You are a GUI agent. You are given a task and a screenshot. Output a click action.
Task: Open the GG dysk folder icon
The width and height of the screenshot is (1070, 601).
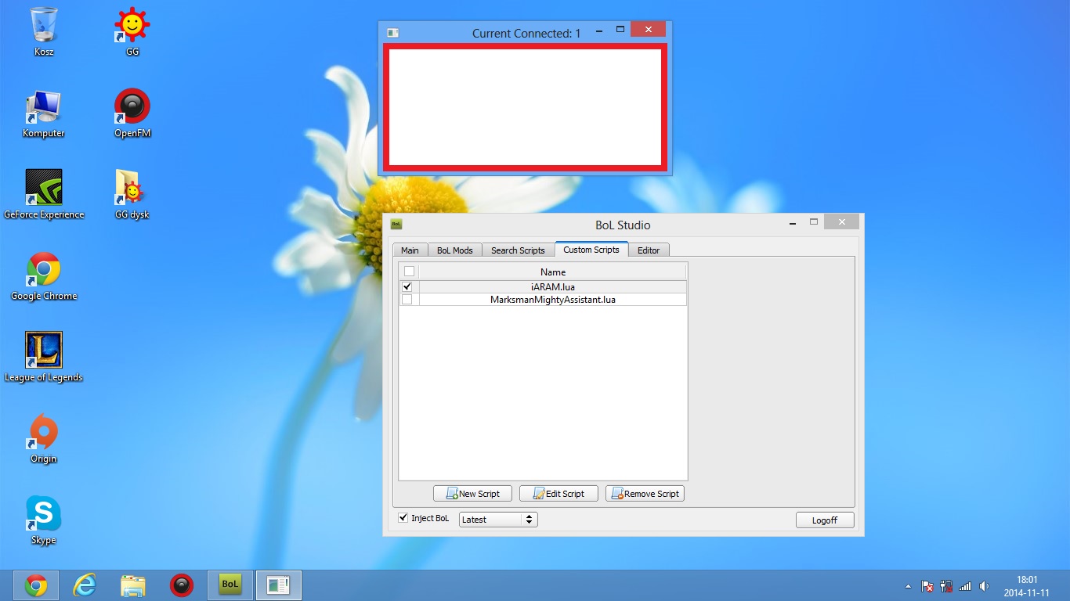[132, 195]
